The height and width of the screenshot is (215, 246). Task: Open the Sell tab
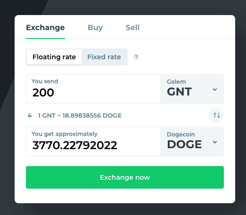tap(132, 28)
